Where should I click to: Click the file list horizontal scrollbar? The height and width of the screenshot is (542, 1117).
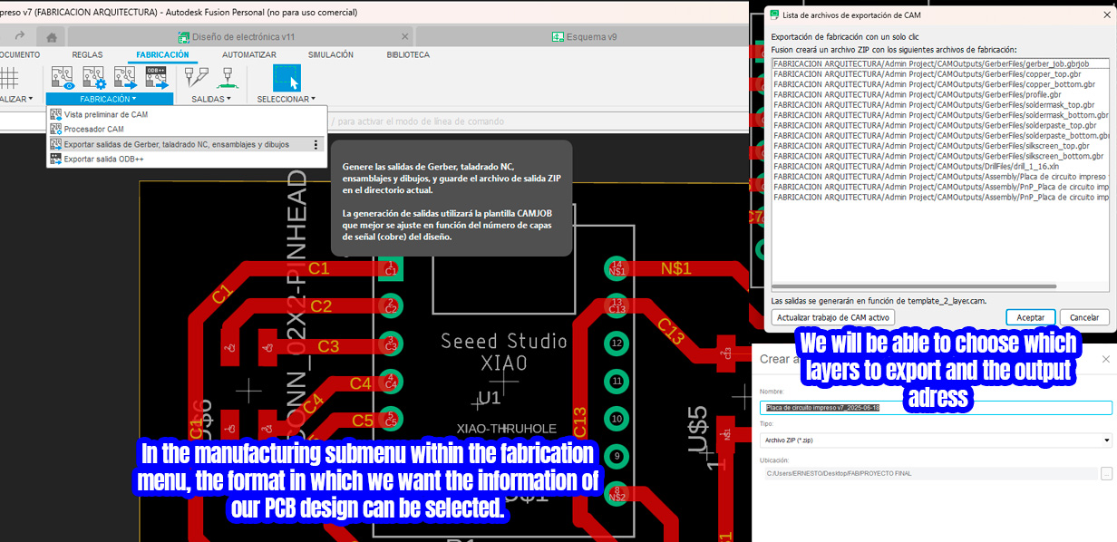point(914,286)
